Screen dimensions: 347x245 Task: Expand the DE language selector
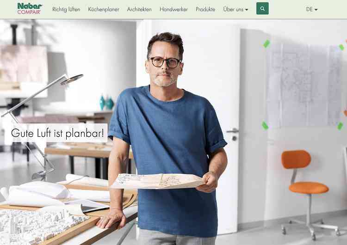tap(312, 9)
